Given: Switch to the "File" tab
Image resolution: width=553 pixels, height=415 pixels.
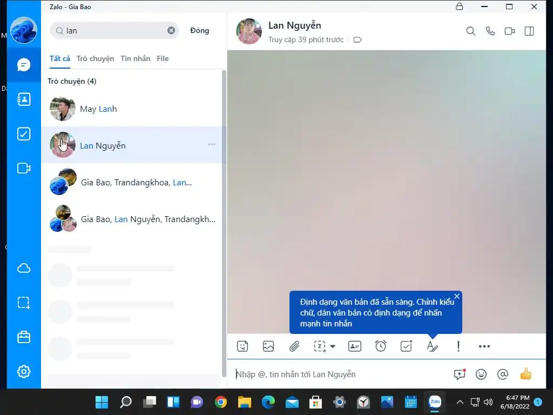Looking at the screenshot, I should 163,58.
